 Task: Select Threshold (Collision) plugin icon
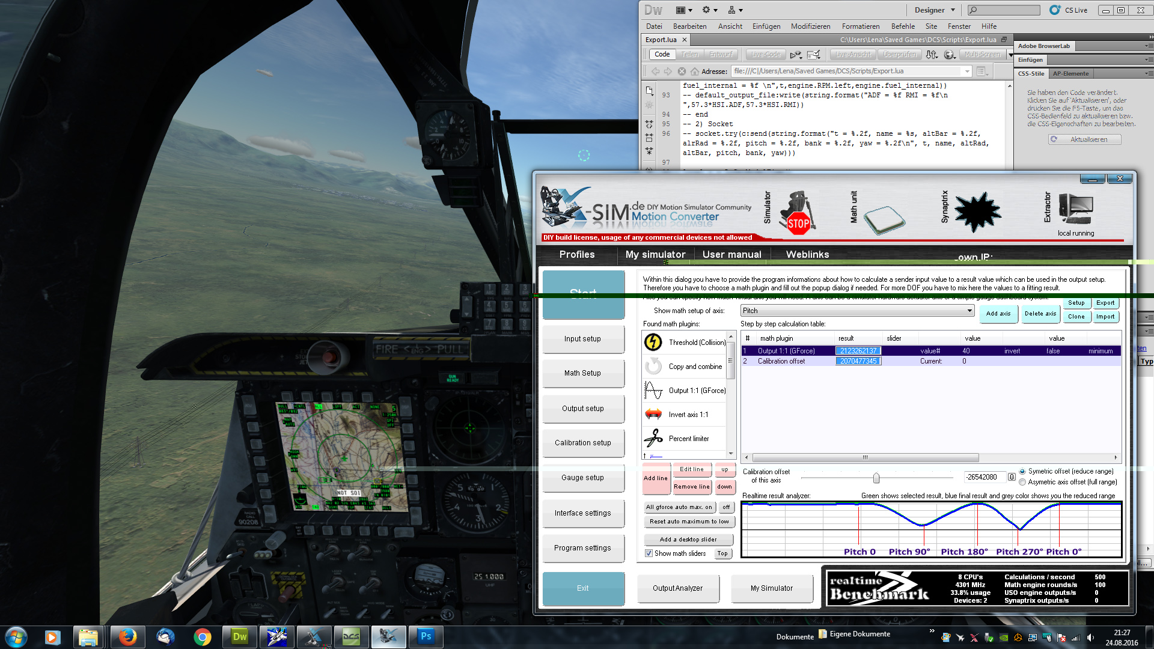(x=653, y=343)
